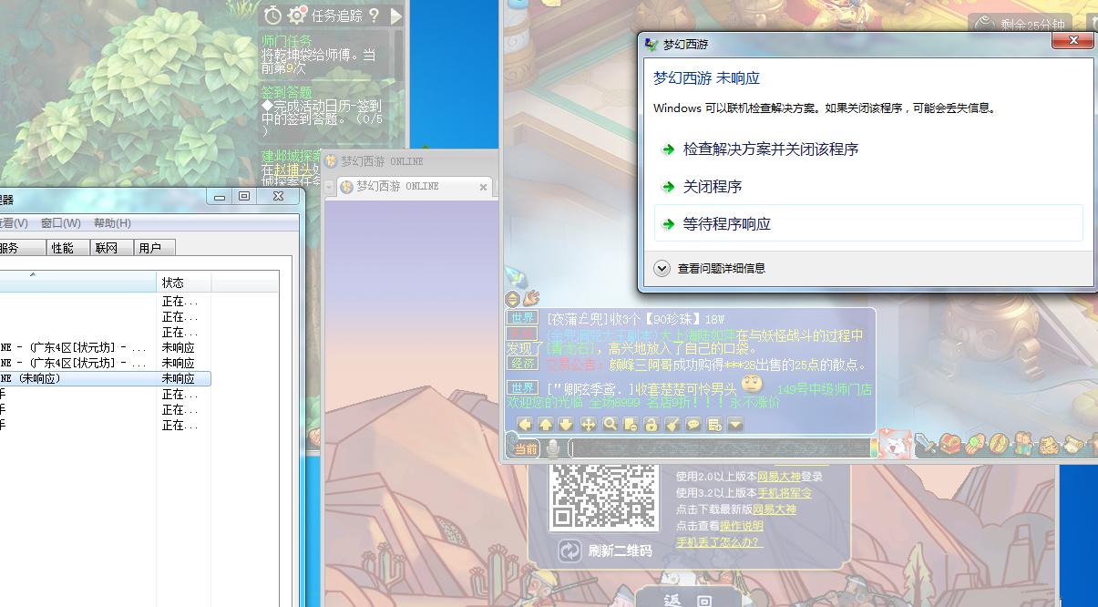Select the 签到答题 task entry
The width and height of the screenshot is (1098, 607).
(287, 92)
